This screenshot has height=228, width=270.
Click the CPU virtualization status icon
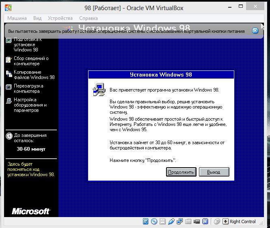coord(205,222)
